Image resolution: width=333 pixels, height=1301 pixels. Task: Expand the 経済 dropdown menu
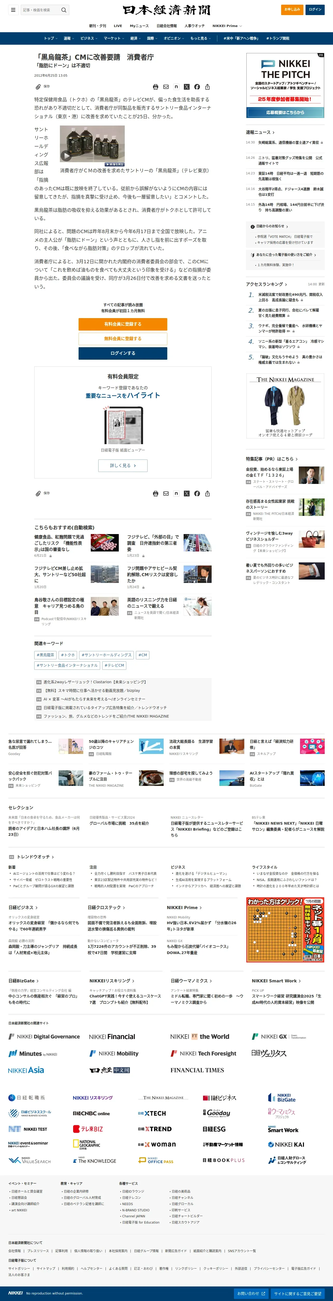(136, 38)
